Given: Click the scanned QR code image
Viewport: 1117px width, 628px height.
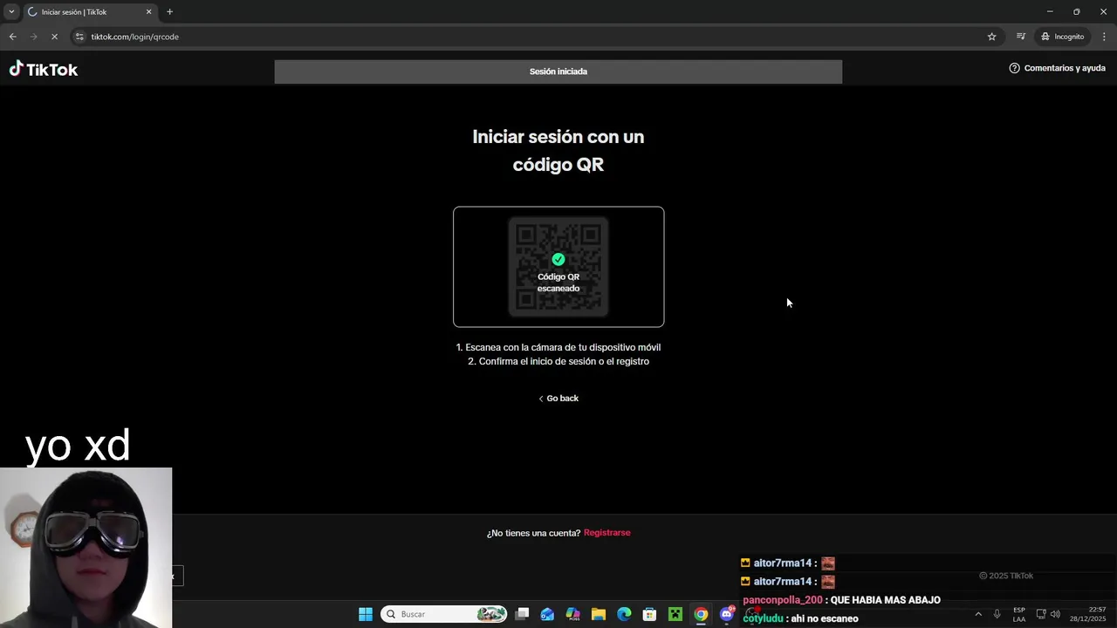Looking at the screenshot, I should point(558,267).
